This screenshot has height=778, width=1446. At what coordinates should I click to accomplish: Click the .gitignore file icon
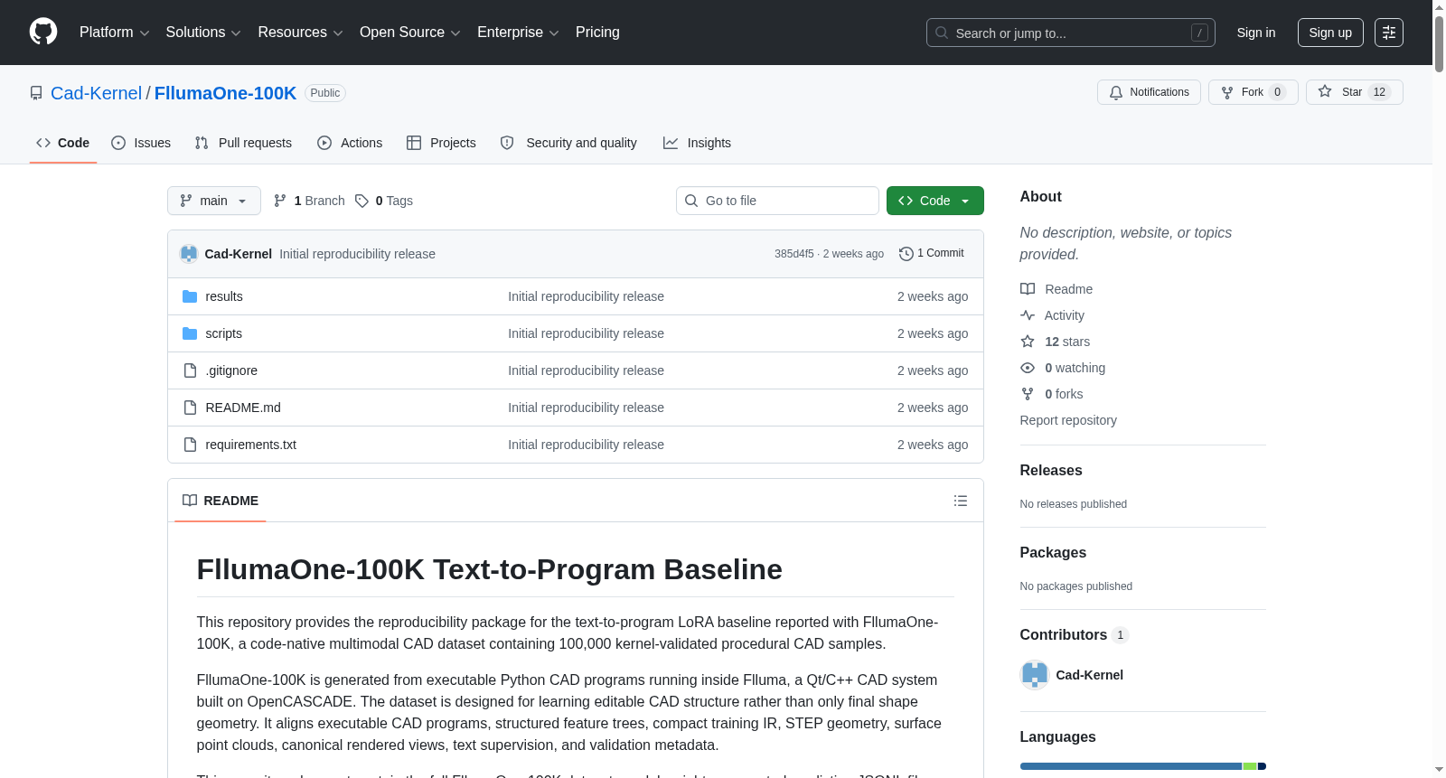coord(190,370)
